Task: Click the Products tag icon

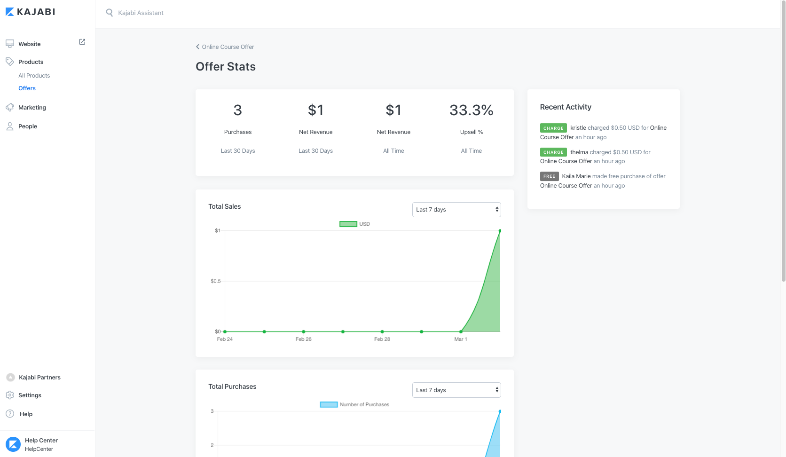Action: tap(10, 62)
